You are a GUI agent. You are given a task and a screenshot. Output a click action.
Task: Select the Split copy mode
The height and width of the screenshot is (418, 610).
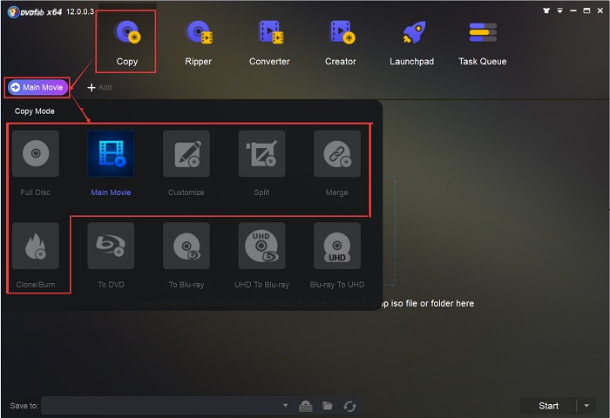(x=261, y=154)
